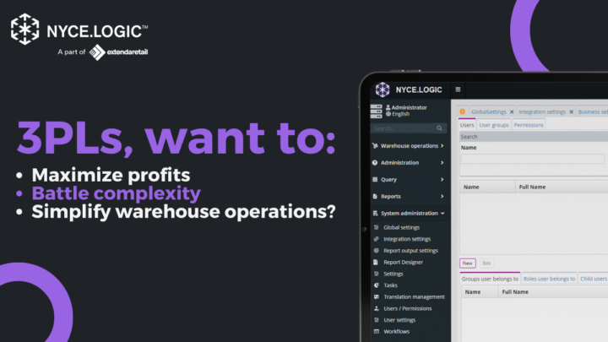Screen dimensions: 608x342
Task: Open Workflows in sidebar
Action: [396, 332]
